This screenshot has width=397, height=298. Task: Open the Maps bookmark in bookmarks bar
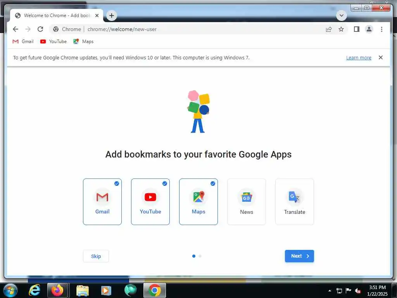coord(84,41)
